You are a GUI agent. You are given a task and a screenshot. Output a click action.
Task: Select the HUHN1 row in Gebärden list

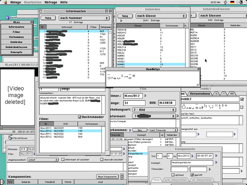(151, 65)
